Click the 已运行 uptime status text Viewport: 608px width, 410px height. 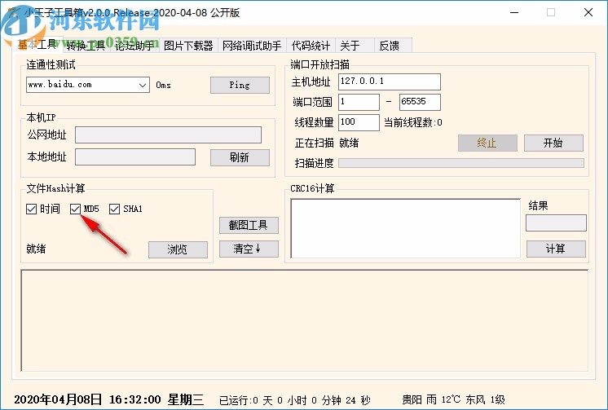pyautogui.click(x=295, y=400)
